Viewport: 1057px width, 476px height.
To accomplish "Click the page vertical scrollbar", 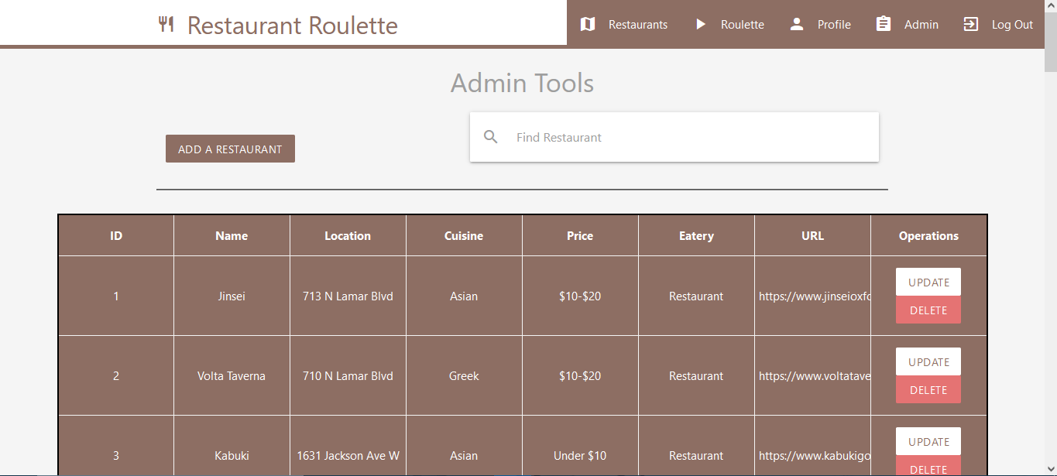I will 1051,238.
